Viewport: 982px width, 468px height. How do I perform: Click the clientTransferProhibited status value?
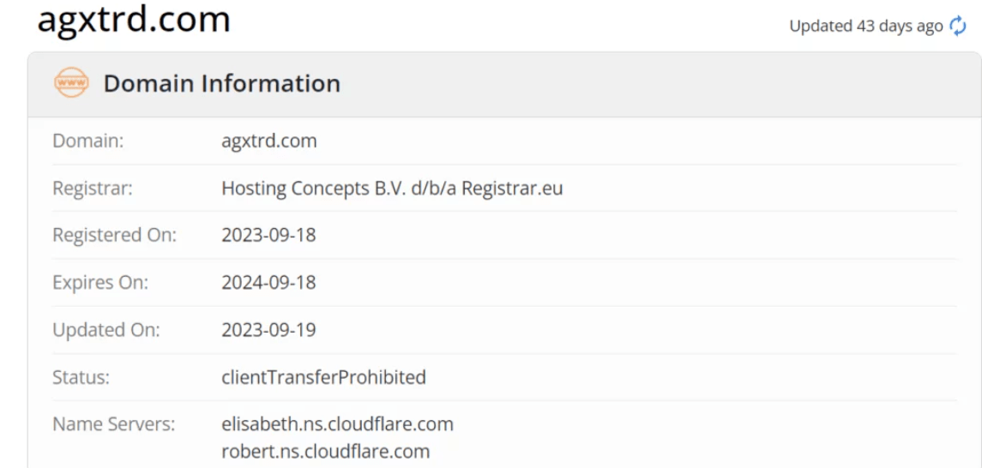(324, 377)
